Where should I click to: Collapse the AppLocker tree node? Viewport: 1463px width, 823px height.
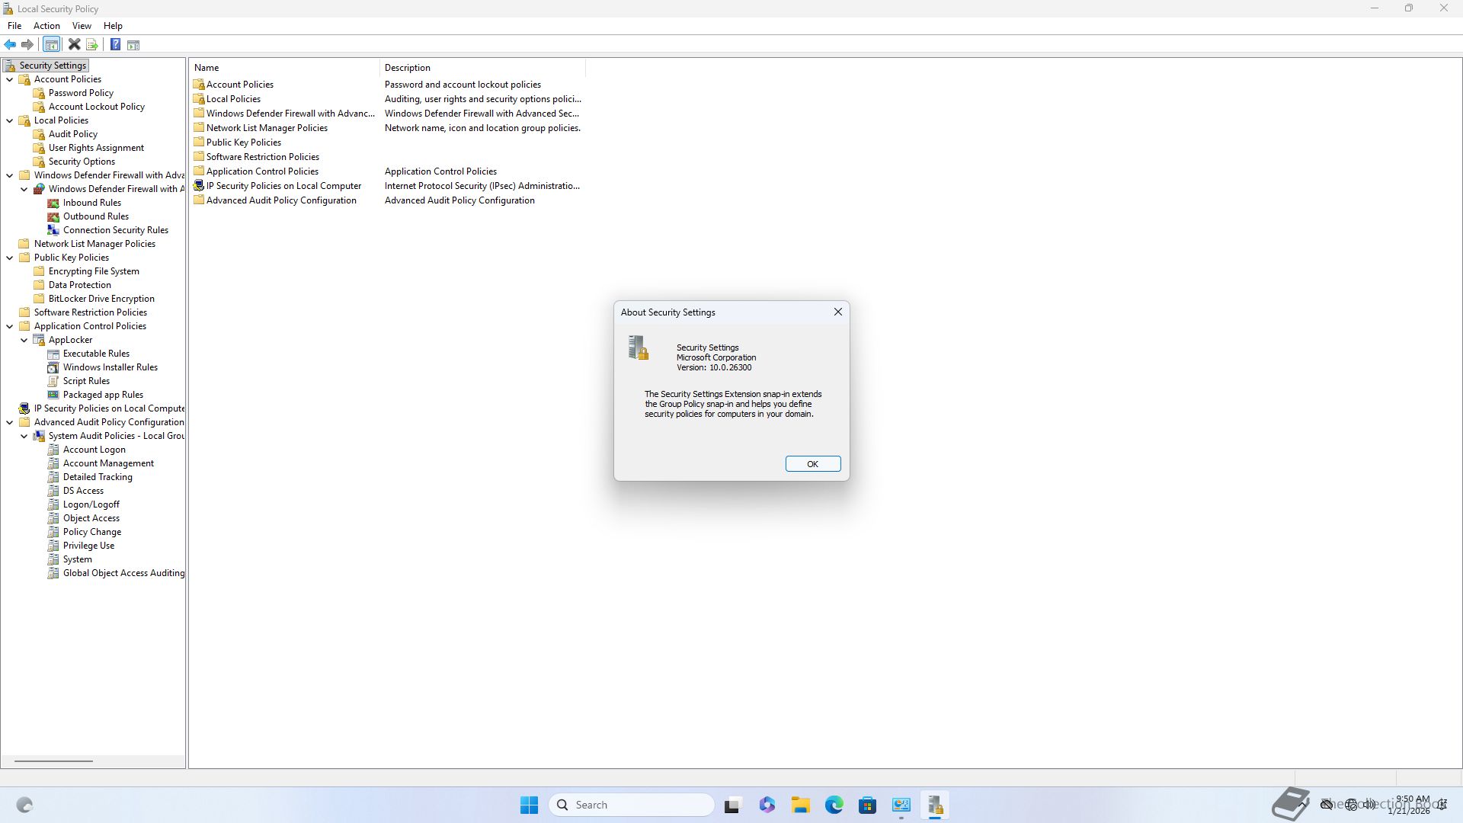pyautogui.click(x=24, y=340)
